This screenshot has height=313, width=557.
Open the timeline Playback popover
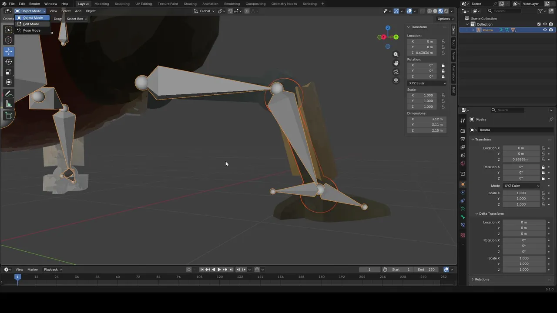(x=53, y=270)
